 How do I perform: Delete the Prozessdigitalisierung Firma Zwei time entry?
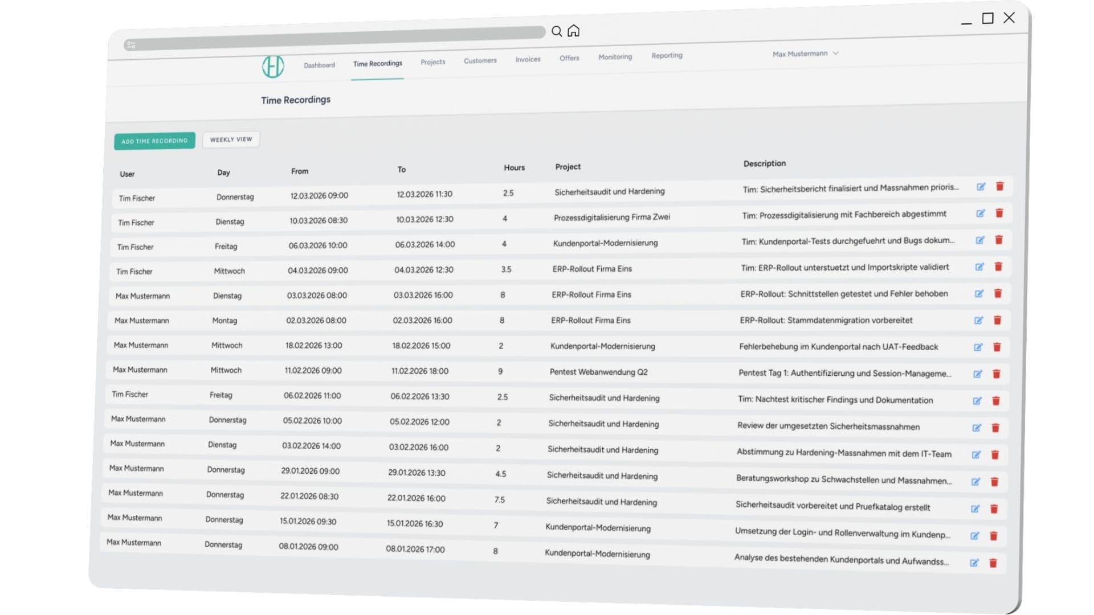coord(999,213)
